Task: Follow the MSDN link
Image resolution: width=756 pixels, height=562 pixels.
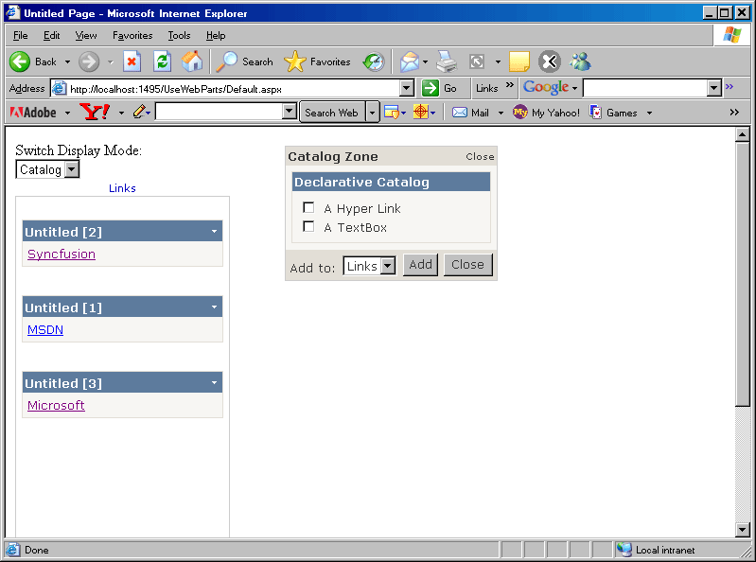Action: point(45,330)
